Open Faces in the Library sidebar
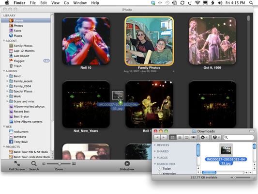This screenshot has height=194, width=258. 15,31
